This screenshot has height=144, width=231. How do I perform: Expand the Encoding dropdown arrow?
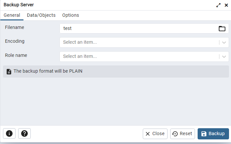[x=224, y=42]
